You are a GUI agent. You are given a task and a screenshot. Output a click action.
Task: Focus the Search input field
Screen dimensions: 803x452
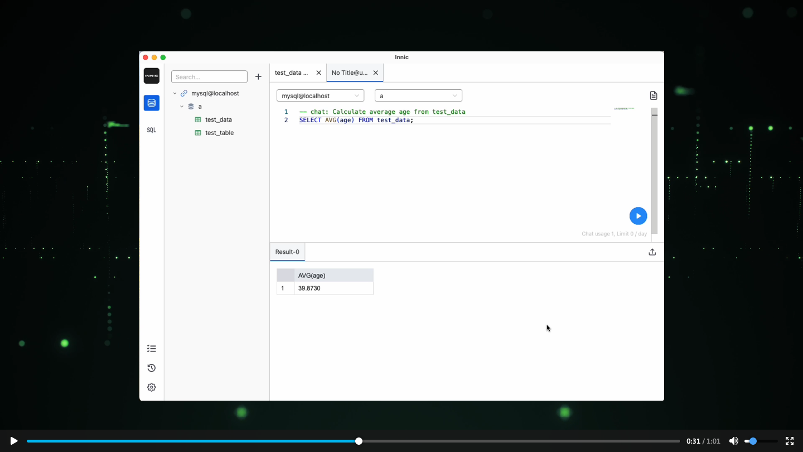(209, 77)
